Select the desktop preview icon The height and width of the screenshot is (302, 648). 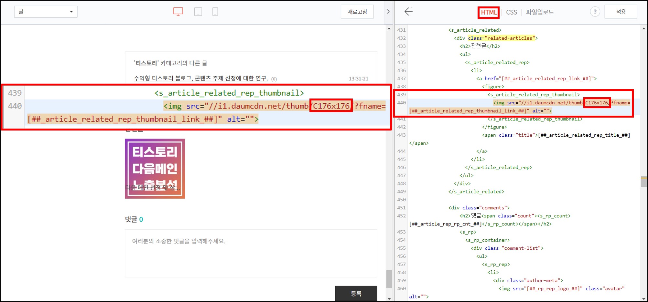[x=178, y=12]
